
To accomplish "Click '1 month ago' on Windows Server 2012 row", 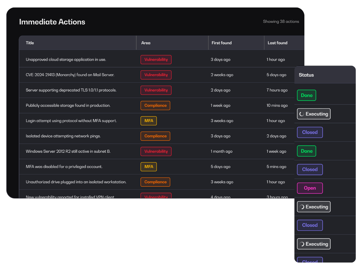I will [x=222, y=152].
